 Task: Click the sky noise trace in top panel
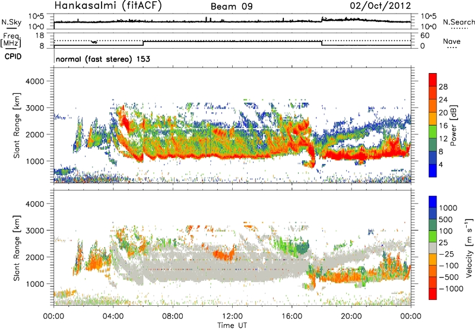pyautogui.click(x=232, y=21)
